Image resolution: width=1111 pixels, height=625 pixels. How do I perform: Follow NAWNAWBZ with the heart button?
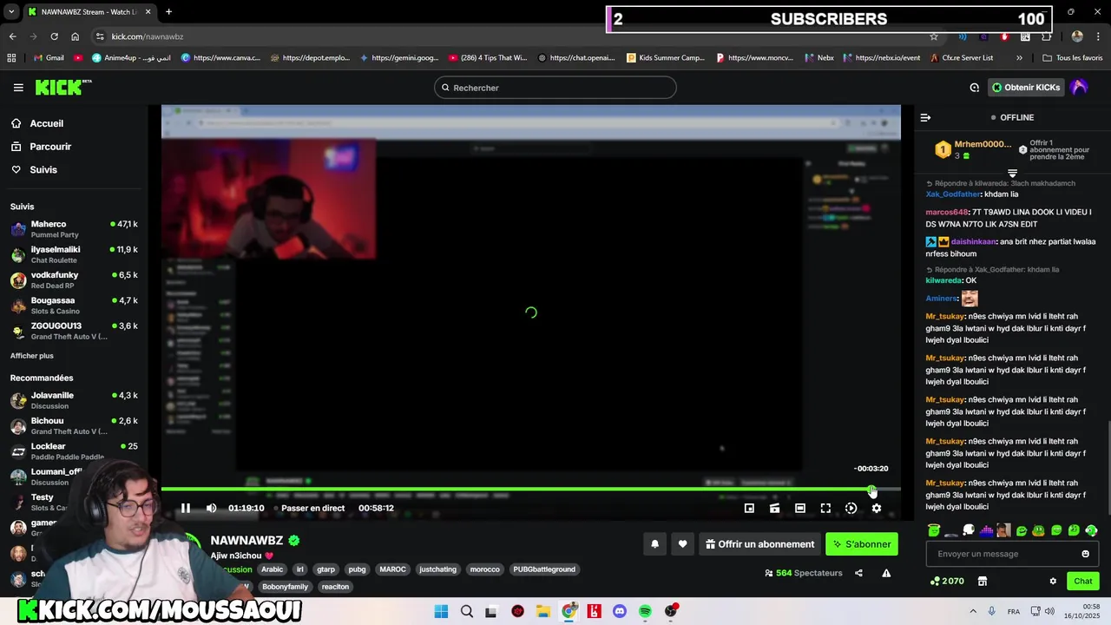coord(682,544)
